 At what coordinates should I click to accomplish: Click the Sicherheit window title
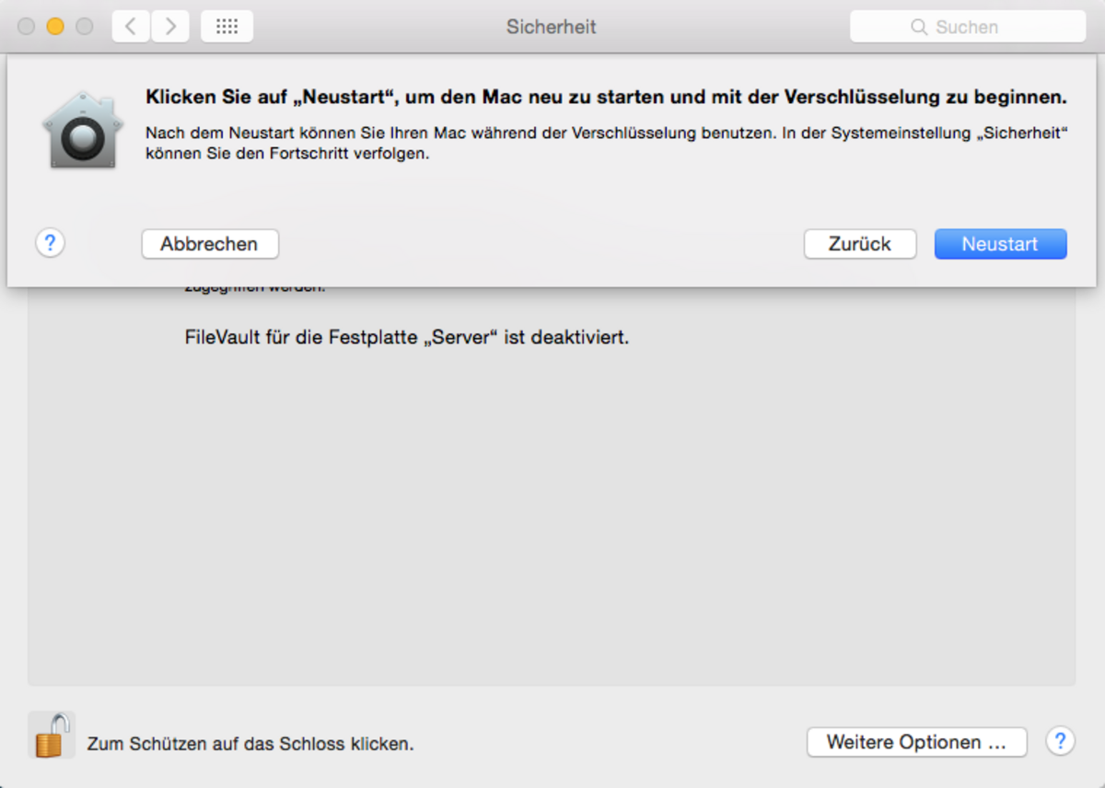tap(551, 28)
